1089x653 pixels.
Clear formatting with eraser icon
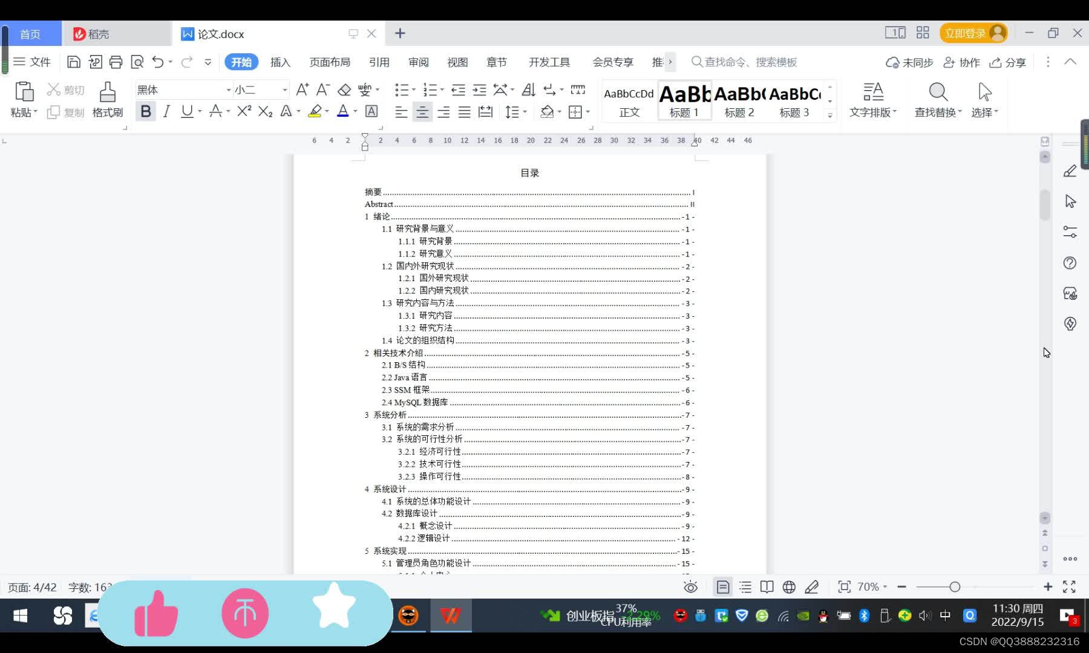pyautogui.click(x=344, y=90)
